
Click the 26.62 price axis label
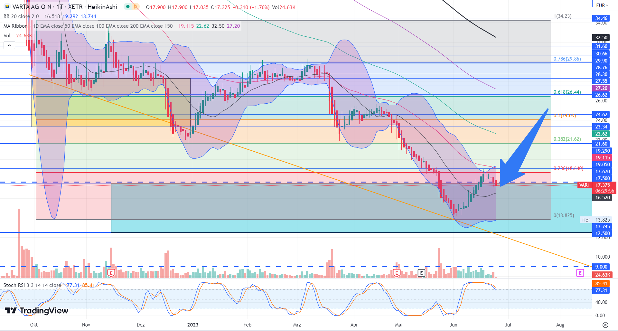[x=601, y=95]
